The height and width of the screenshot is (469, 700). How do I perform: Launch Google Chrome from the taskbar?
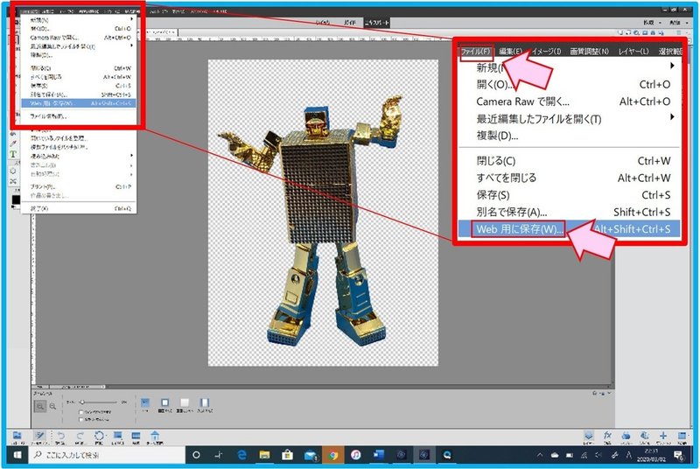tap(332, 455)
